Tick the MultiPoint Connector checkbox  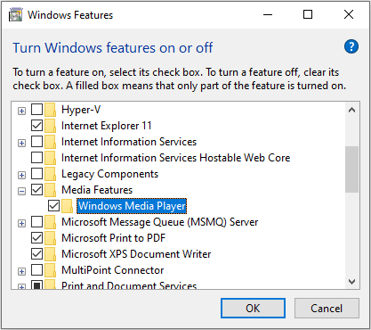pyautogui.click(x=36, y=270)
